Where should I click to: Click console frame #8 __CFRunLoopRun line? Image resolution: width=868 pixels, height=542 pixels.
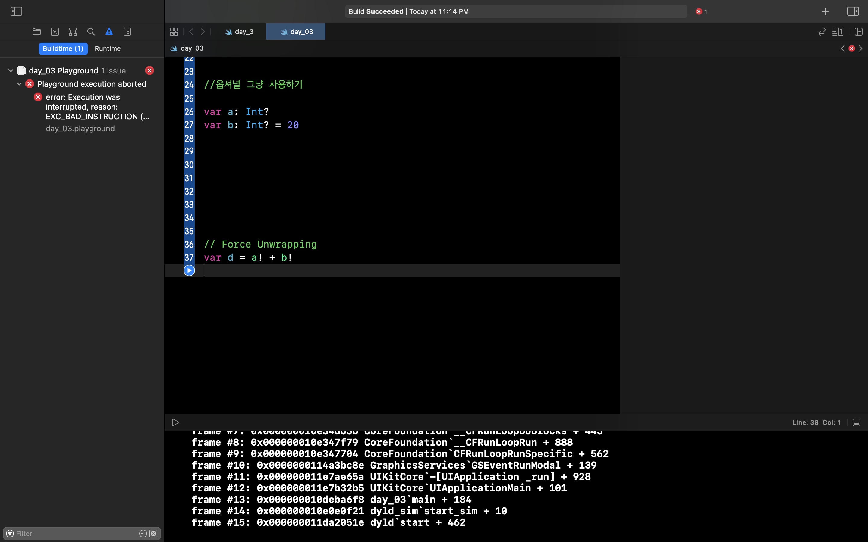[x=382, y=442]
